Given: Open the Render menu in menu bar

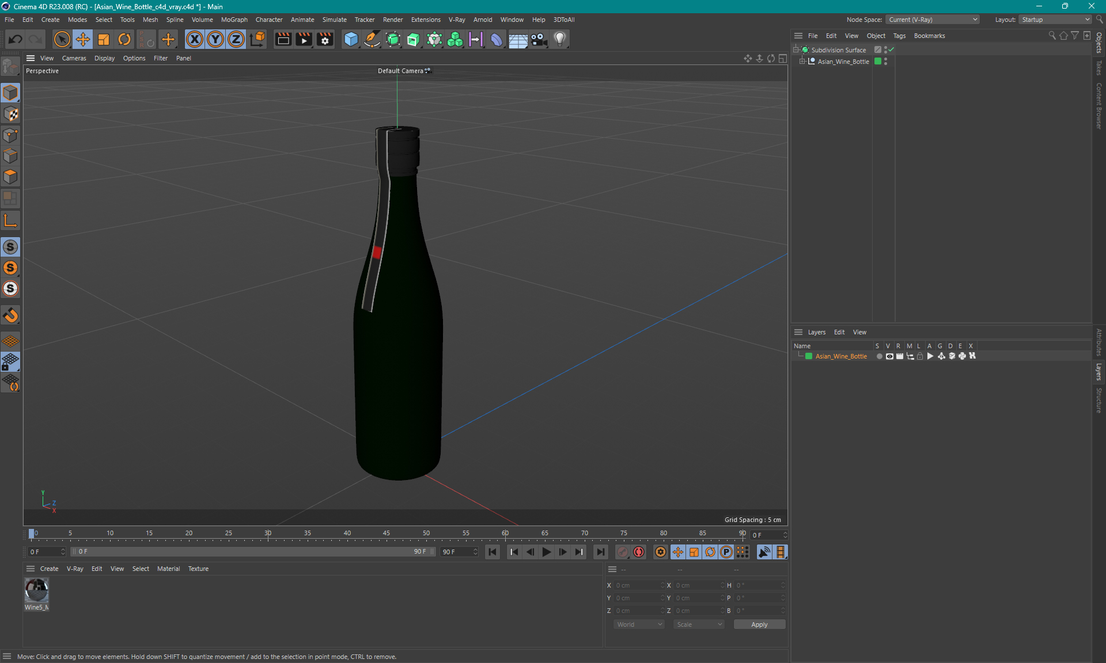Looking at the screenshot, I should click(x=393, y=19).
